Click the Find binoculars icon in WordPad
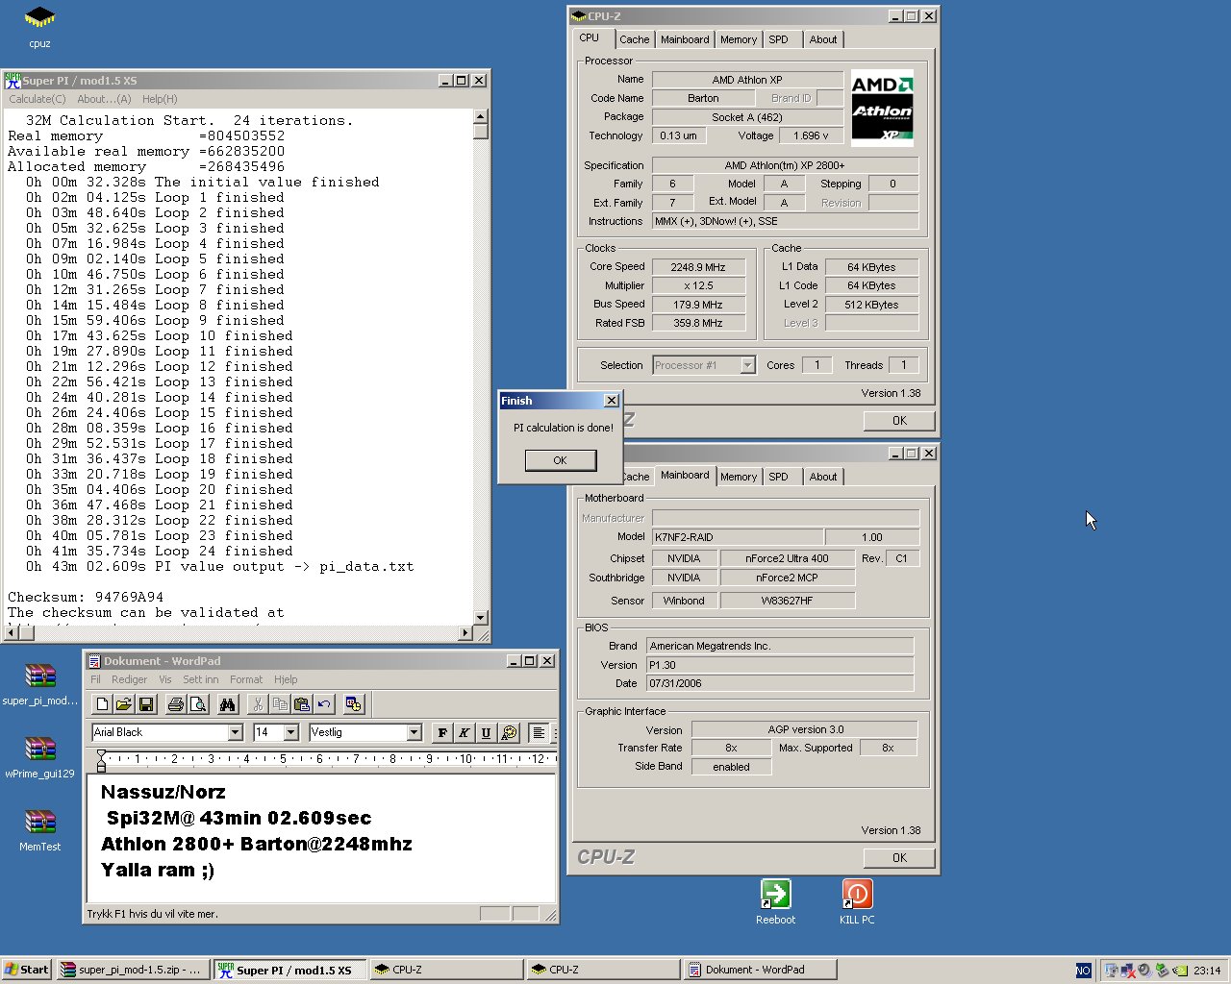This screenshot has width=1231, height=984. (x=228, y=704)
